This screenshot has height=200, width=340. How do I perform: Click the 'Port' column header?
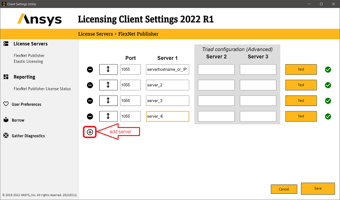[x=131, y=58]
